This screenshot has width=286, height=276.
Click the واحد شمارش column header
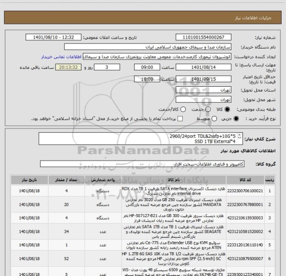pyautogui.click(x=103, y=180)
